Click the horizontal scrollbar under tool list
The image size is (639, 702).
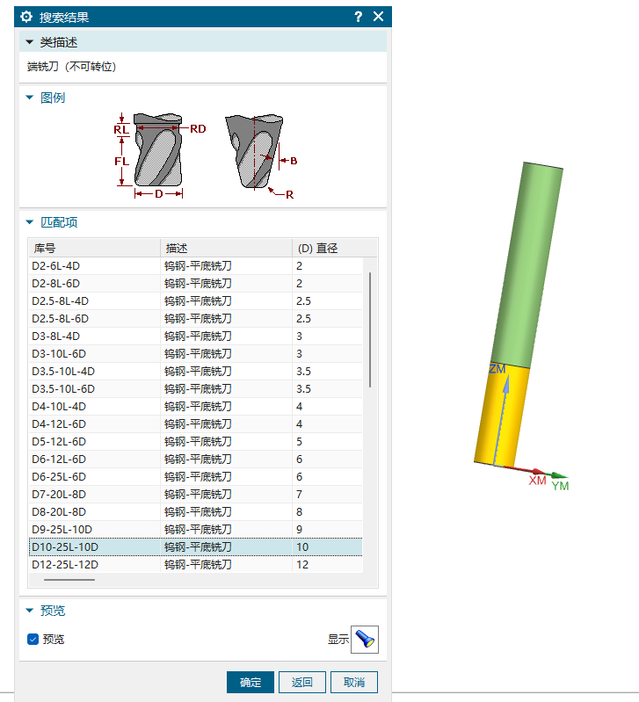(69, 579)
